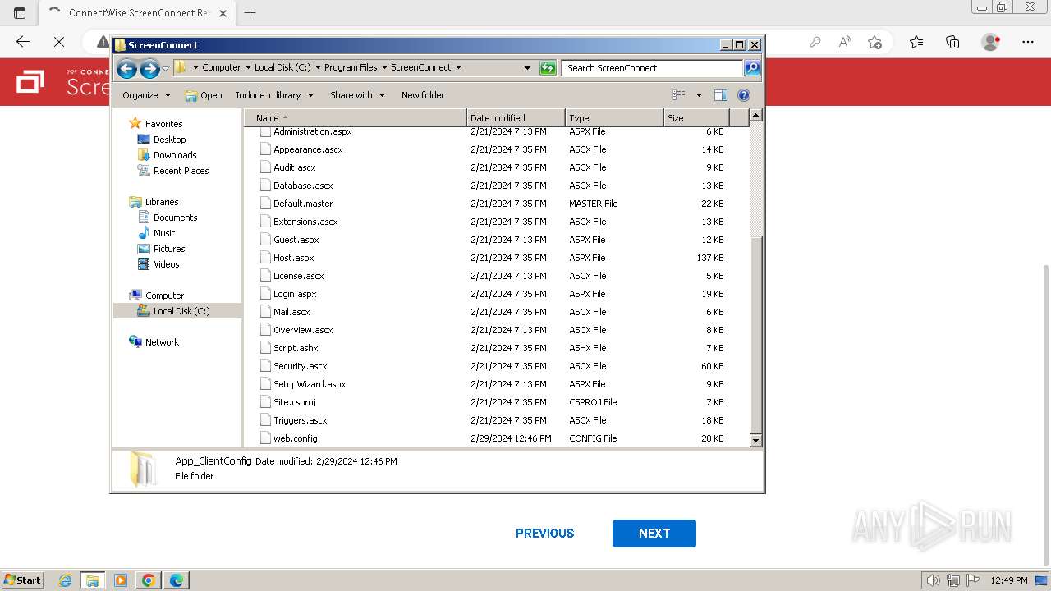Select the Extensions.ascx file icon
1051x591 pixels.
(x=265, y=222)
